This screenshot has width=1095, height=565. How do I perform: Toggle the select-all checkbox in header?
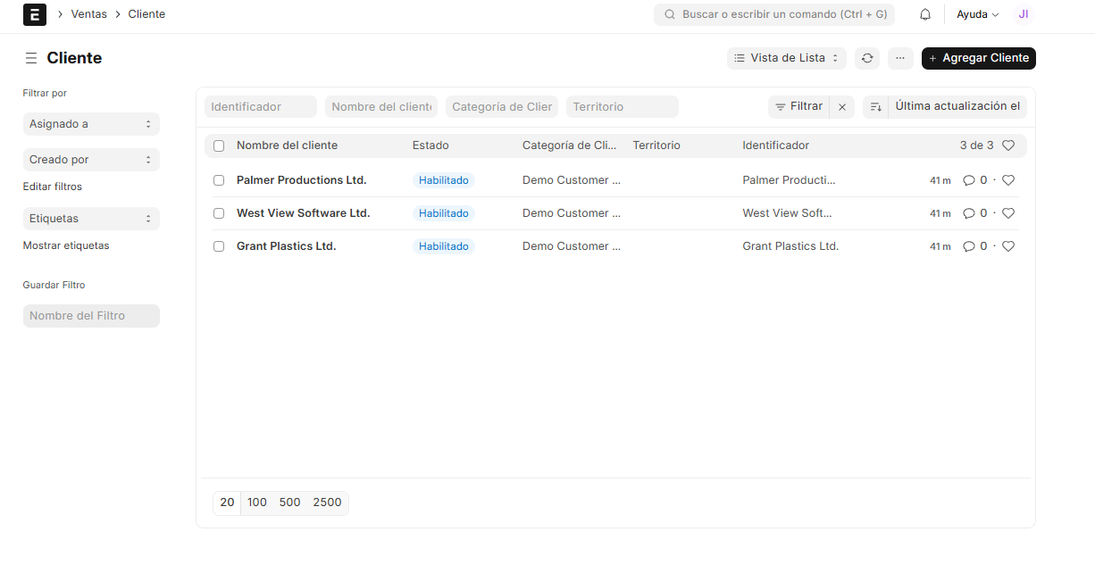tap(219, 145)
